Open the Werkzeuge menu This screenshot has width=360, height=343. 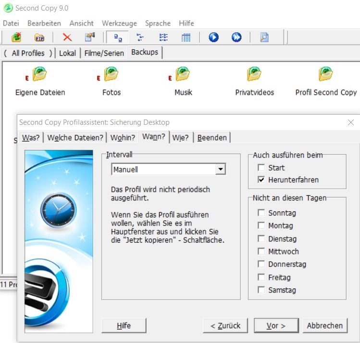(119, 23)
